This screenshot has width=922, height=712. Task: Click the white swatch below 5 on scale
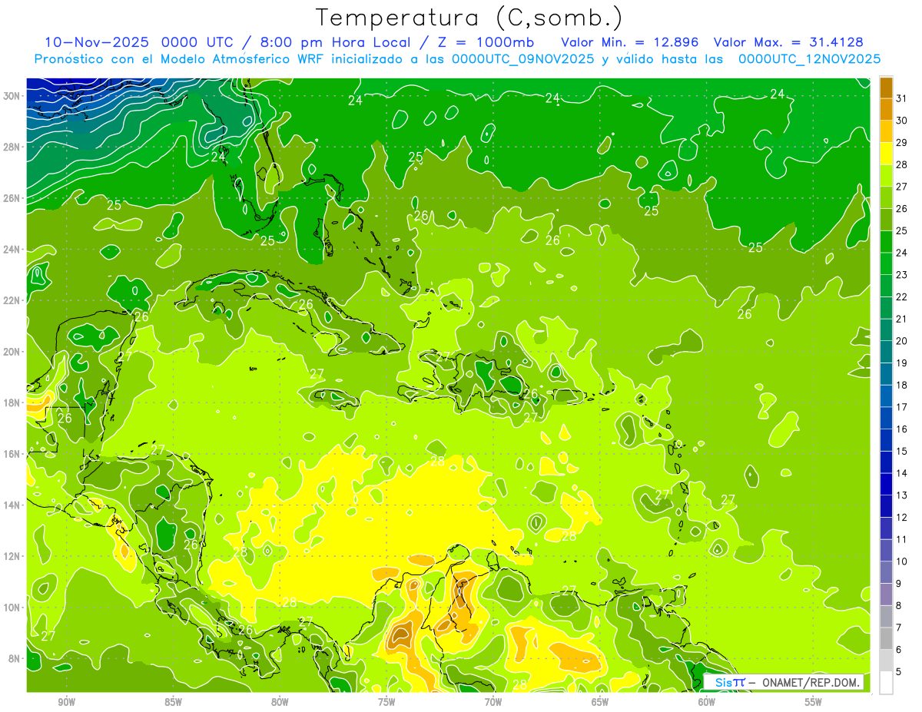[x=887, y=683]
